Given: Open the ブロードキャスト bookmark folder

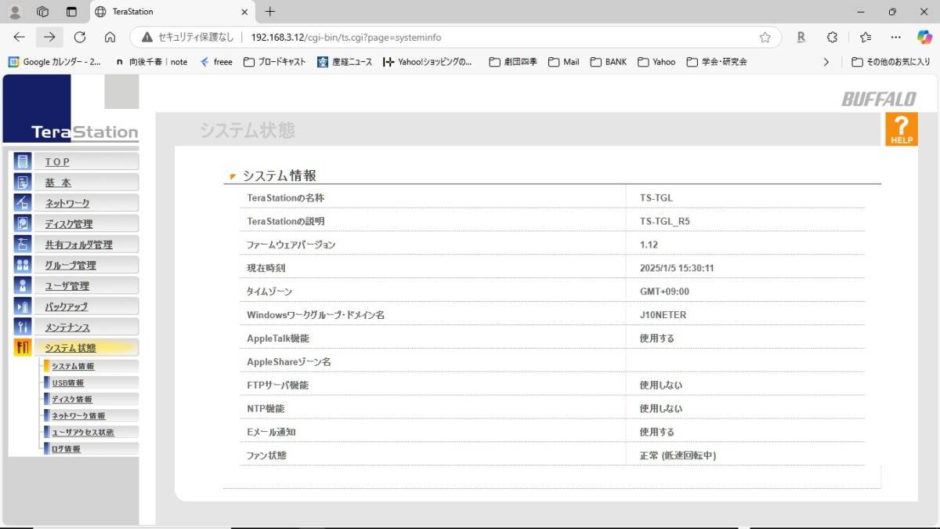Looking at the screenshot, I should [274, 61].
